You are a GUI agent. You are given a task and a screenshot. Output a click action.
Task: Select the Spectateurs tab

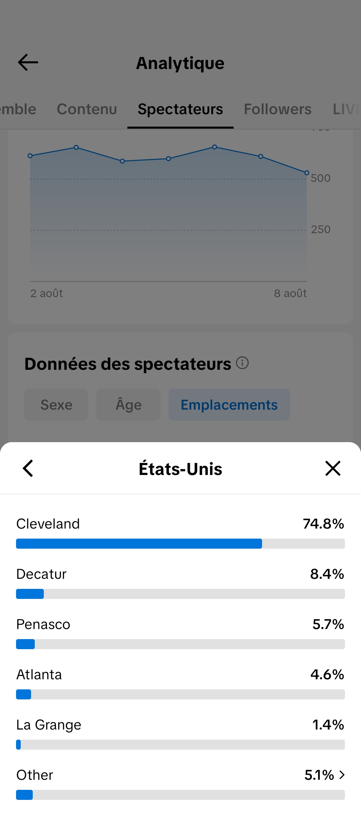coord(180,109)
